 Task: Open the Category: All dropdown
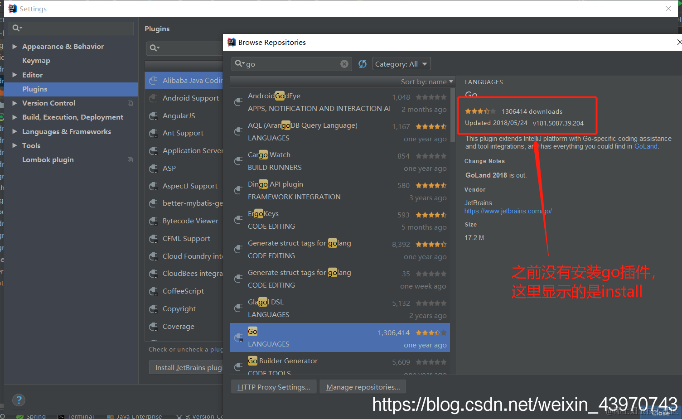pyautogui.click(x=401, y=64)
